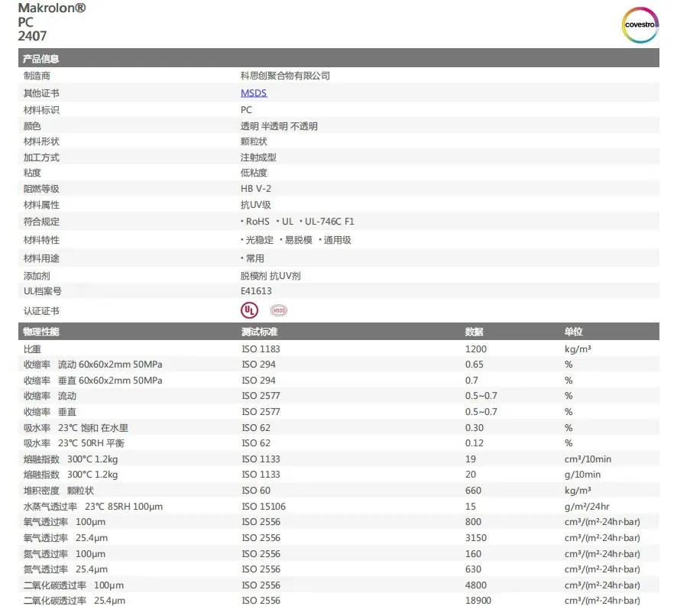Click the g/10min unit cell

(x=582, y=475)
